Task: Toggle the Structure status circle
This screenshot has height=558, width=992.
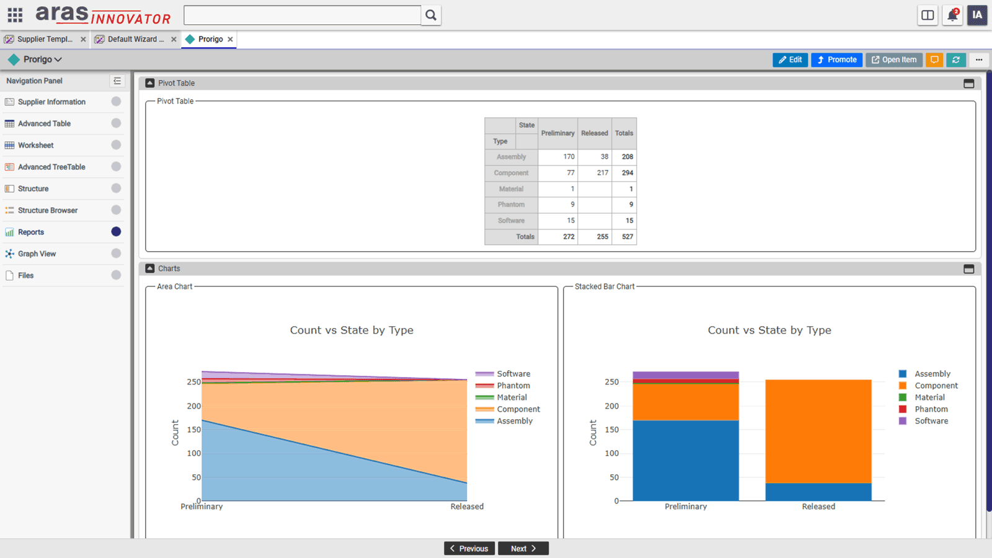Action: pos(116,188)
